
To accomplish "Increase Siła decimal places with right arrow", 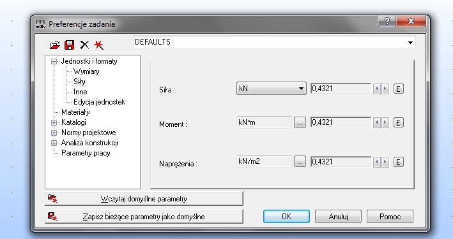I will (x=385, y=89).
